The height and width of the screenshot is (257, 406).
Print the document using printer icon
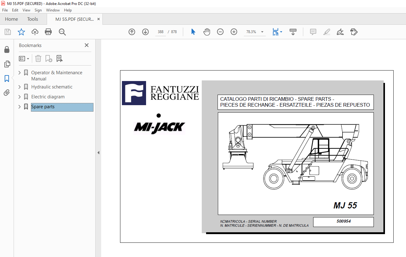click(x=48, y=32)
